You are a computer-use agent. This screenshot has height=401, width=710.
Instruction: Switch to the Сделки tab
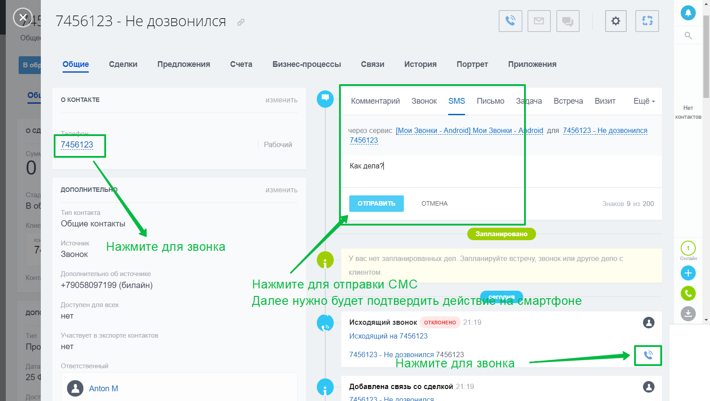pyautogui.click(x=123, y=64)
